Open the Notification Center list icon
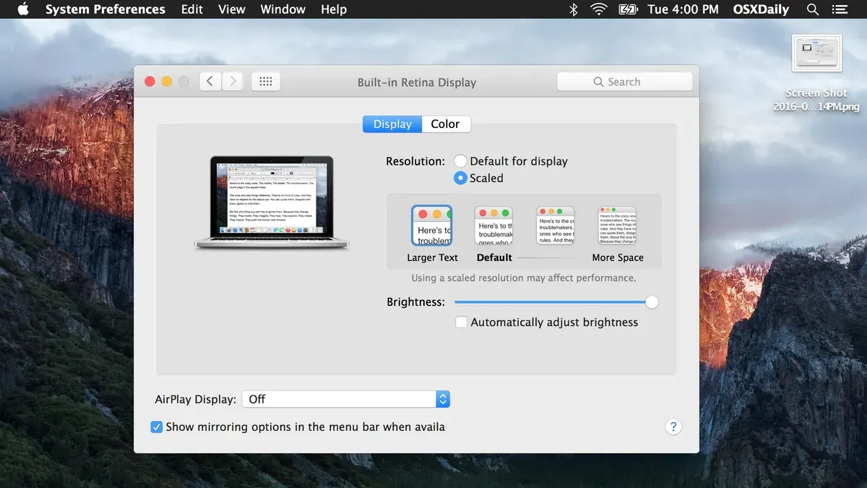This screenshot has width=867, height=488. 841,9
